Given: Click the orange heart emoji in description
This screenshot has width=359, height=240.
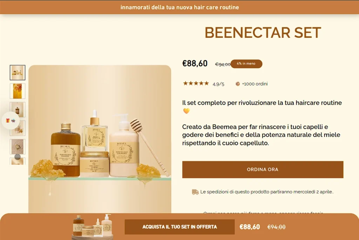Looking at the screenshot, I should pyautogui.click(x=187, y=111).
